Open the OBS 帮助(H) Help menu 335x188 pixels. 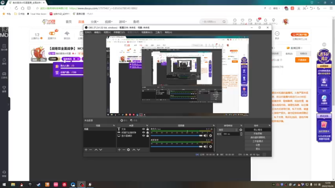[168, 33]
